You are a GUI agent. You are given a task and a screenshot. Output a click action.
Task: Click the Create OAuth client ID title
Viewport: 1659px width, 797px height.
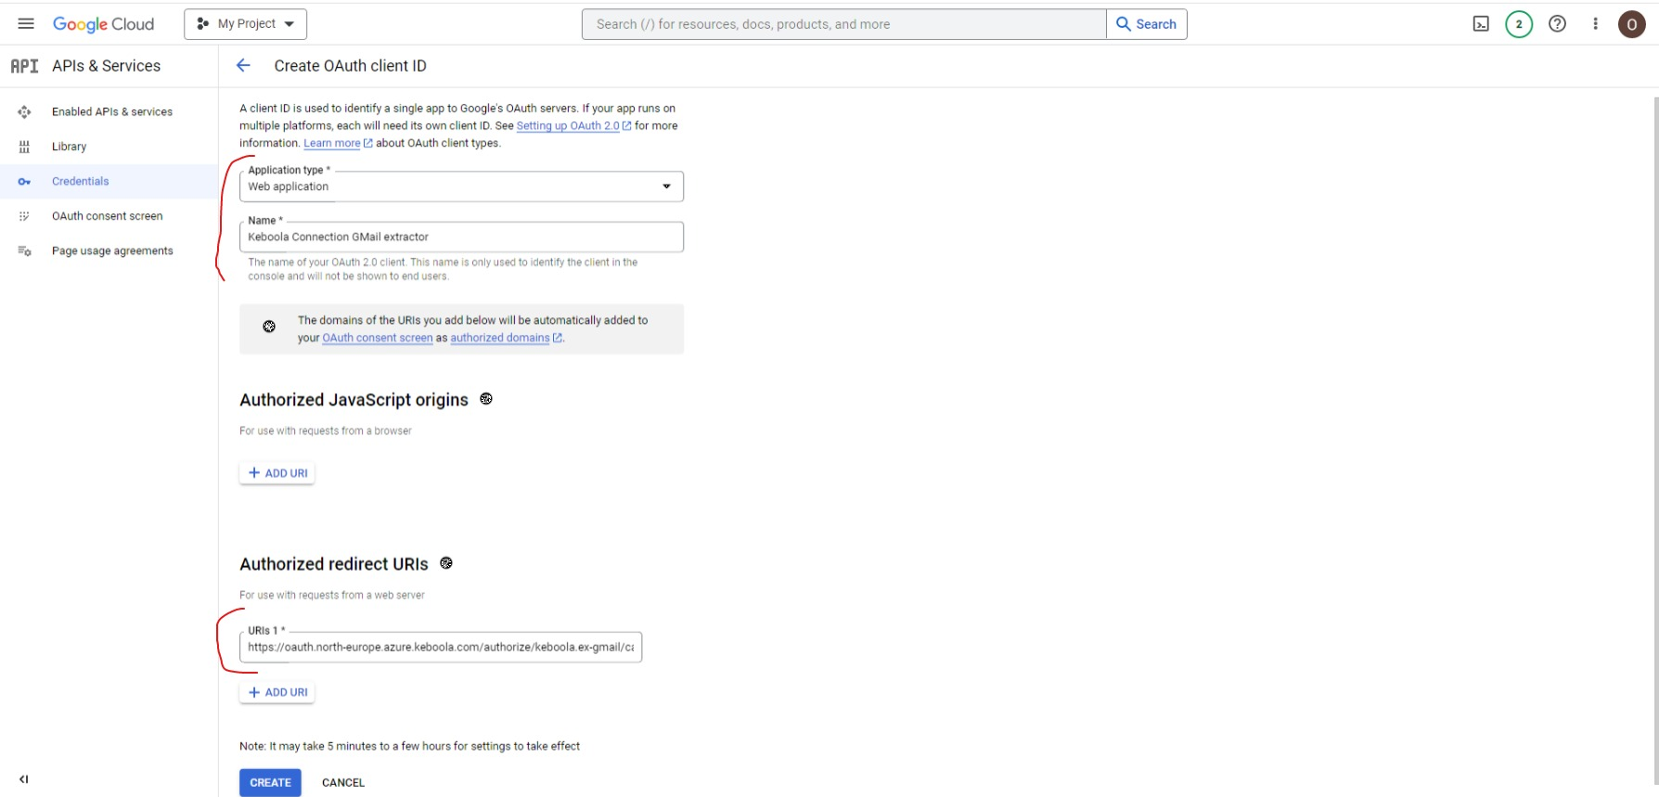tap(351, 66)
